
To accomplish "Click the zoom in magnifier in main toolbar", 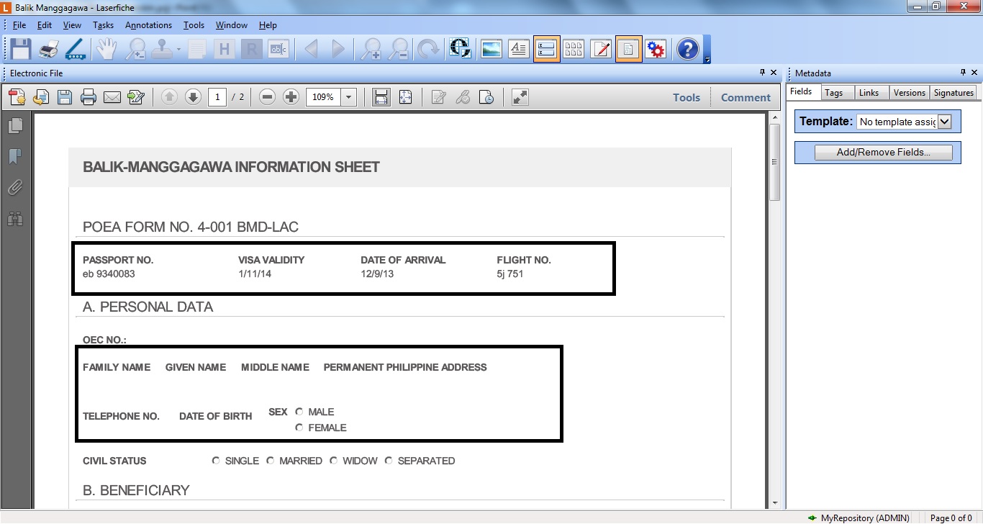I will pos(371,49).
